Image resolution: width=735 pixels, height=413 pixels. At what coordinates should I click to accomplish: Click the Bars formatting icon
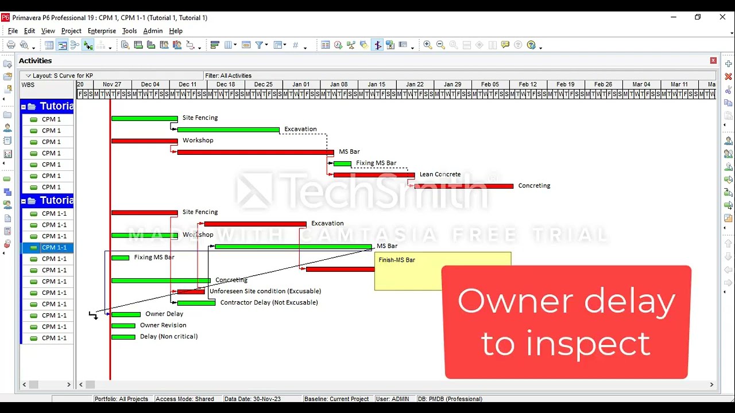[215, 45]
